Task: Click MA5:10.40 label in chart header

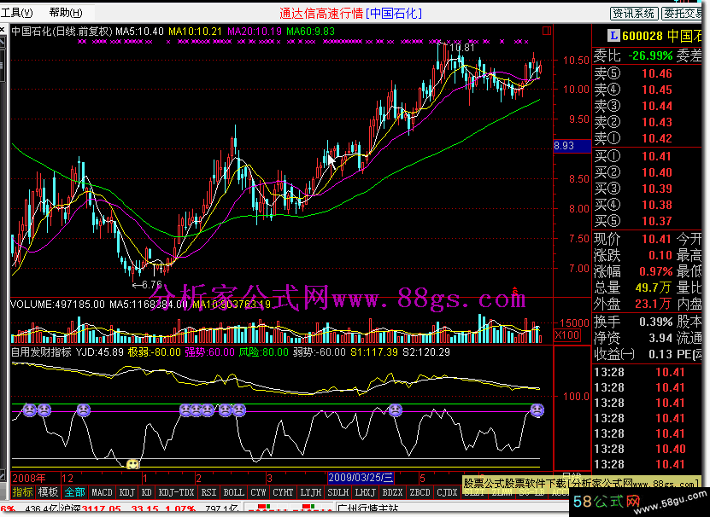Action: pos(139,32)
